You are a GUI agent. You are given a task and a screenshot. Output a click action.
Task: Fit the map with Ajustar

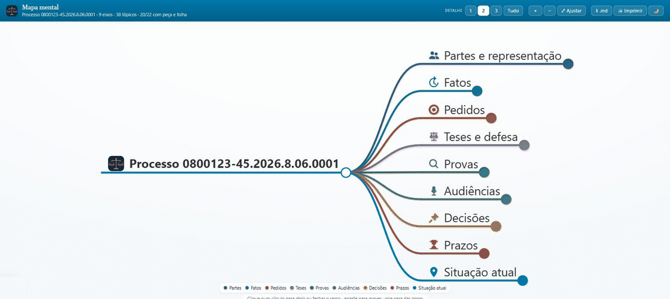pyautogui.click(x=571, y=11)
